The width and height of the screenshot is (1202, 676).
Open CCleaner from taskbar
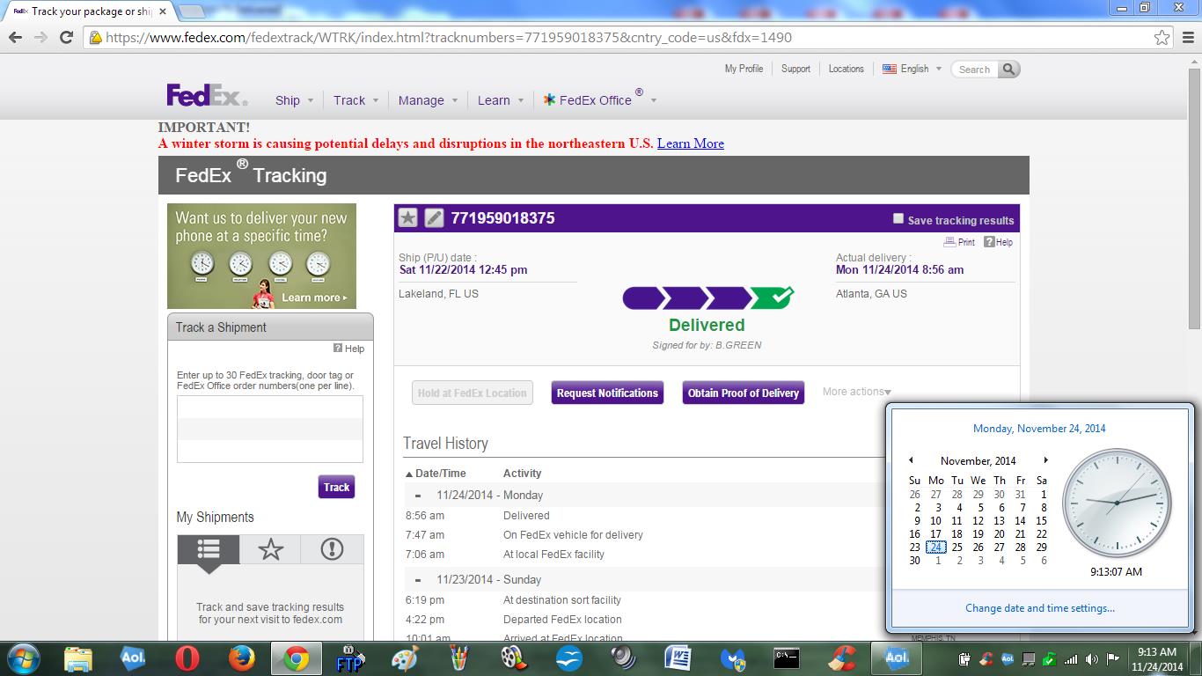coord(842,658)
